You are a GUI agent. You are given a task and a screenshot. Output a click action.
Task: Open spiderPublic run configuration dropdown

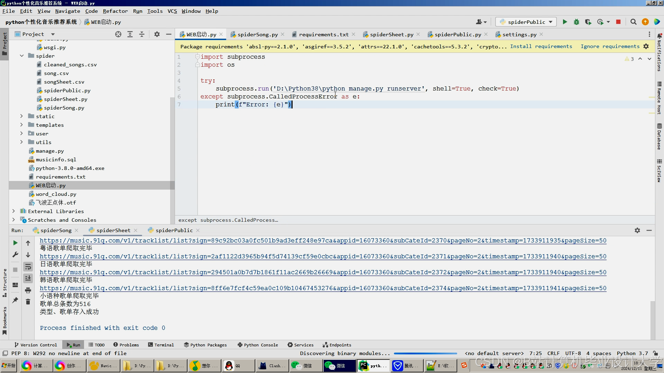(x=526, y=22)
